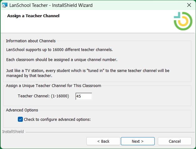The image size is (196, 149).
Task: Go back with the < Back button
Action: pyautogui.click(x=103, y=141)
